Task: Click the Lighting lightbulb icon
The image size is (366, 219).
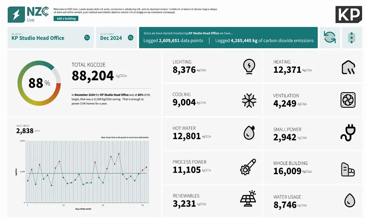Action: pos(249,66)
